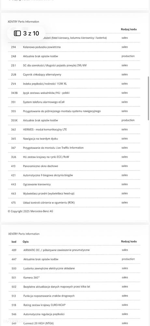150x326 pixels.
Task: Select row 513 Funkcja rozpoznawania znaków drogowych
Action: pos(75,296)
